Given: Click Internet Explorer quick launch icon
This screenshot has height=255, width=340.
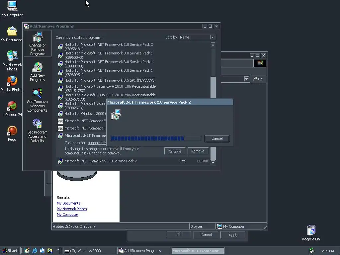Looking at the screenshot, I should [35, 251].
